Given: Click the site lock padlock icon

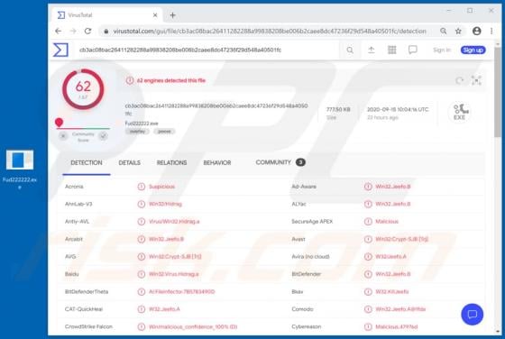Looking at the screenshot, I should [x=106, y=32].
